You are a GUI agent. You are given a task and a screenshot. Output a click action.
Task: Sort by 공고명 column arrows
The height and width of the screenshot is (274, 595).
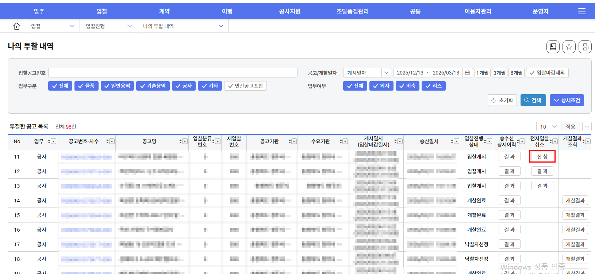pyautogui.click(x=180, y=141)
